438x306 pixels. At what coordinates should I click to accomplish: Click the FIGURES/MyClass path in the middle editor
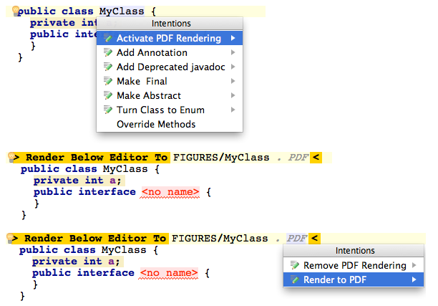221,158
